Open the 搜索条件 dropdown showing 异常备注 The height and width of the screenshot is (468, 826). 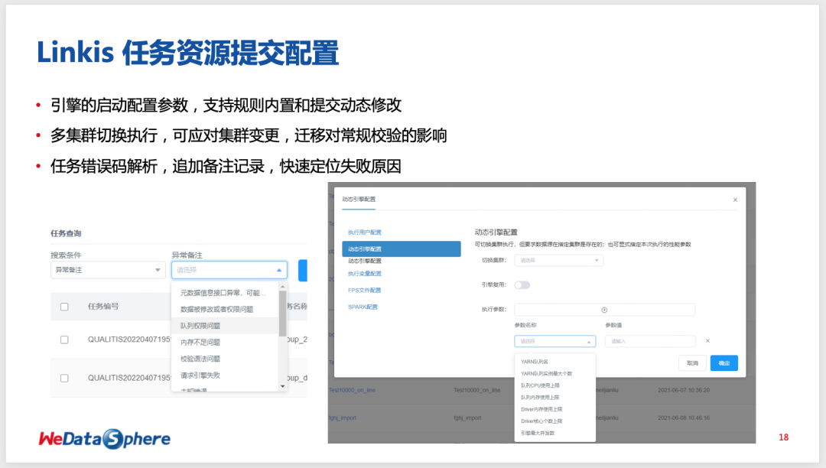[108, 270]
